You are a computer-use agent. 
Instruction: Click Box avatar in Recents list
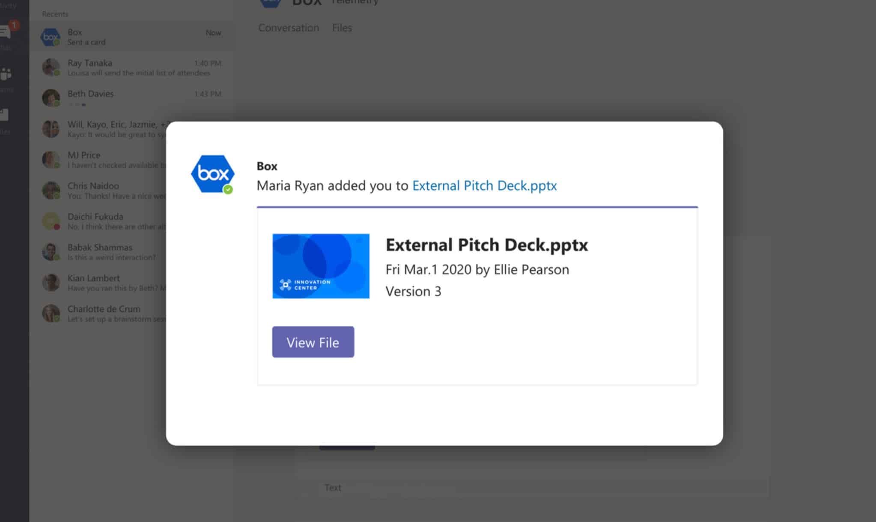pos(51,37)
